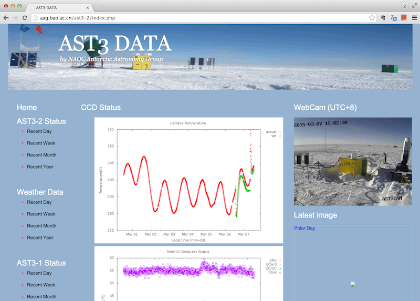The image size is (420, 301).
Task: Select the AST3 DATA browser tab
Action: 58,8
